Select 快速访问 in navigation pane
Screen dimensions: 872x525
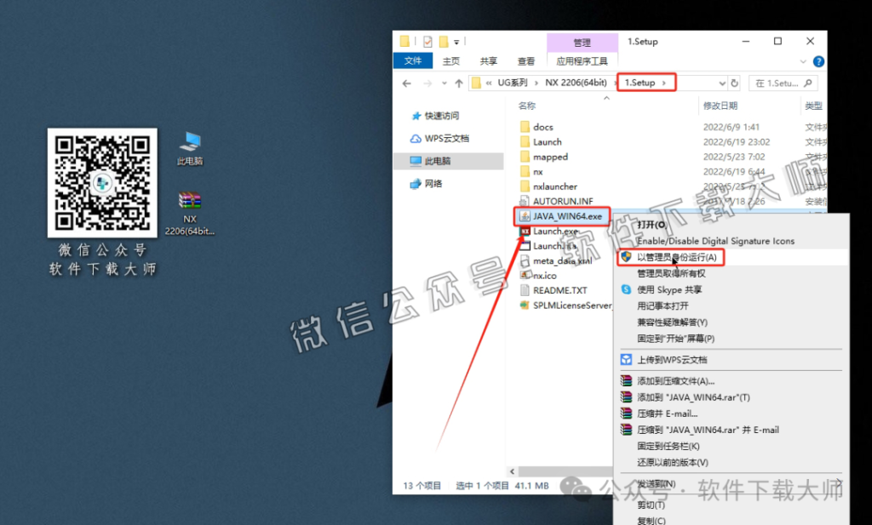point(442,116)
